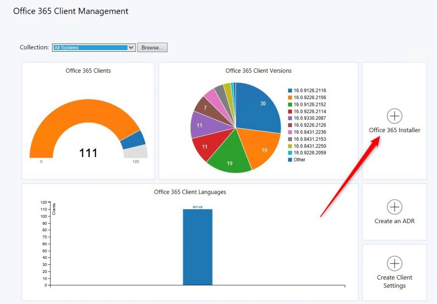This screenshot has height=304, width=437.
Task: Click the 111 client count value
Action: [89, 153]
